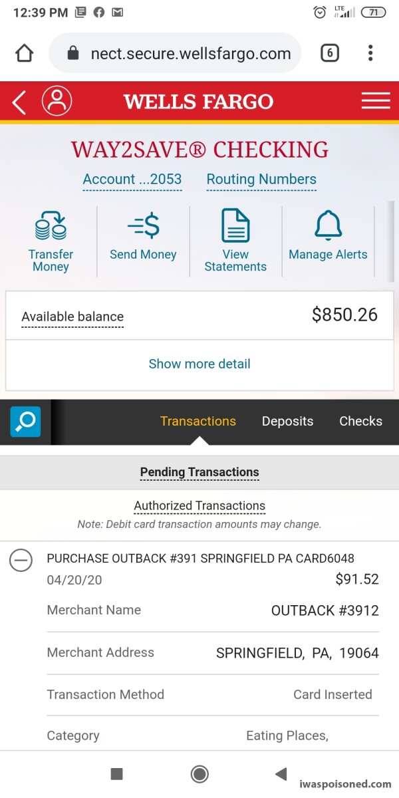Viewport: 399px width, 798px height.
Task: Go back using the Wells Fargo back arrow
Action: click(x=19, y=102)
